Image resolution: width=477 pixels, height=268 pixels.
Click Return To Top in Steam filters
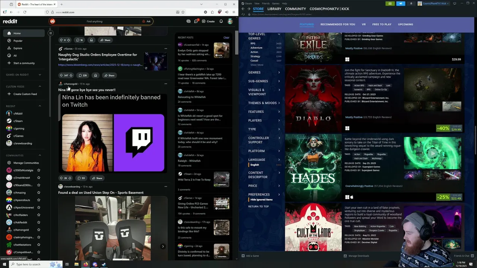pyautogui.click(x=258, y=206)
